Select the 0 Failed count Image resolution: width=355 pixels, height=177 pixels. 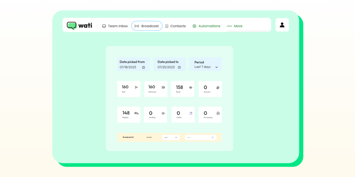178,113
